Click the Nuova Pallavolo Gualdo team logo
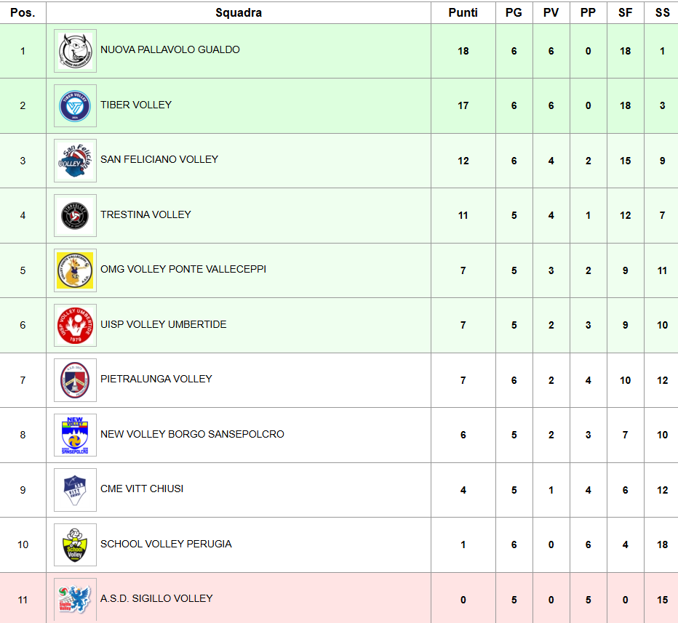678x623 pixels. click(x=75, y=51)
